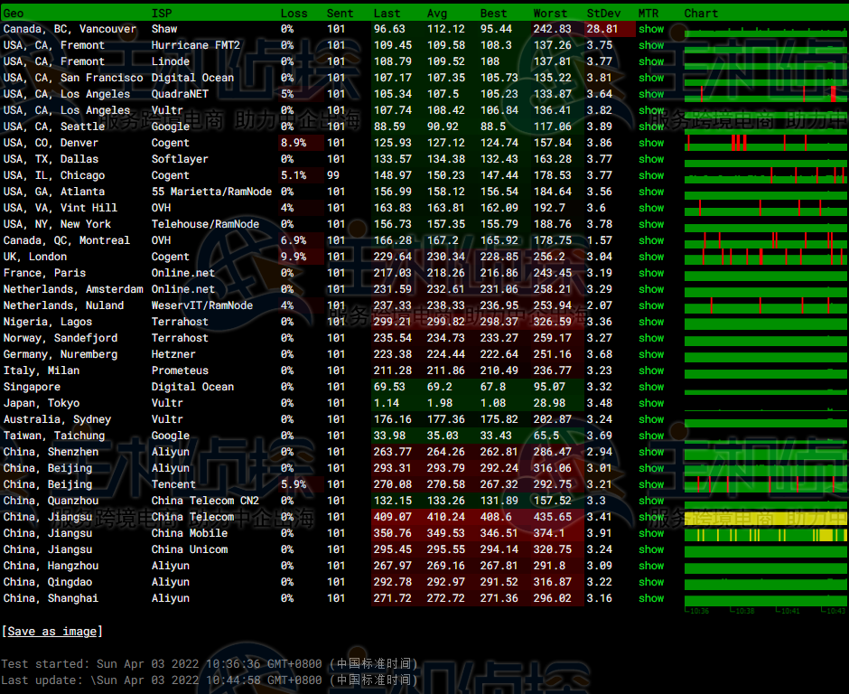Open MTR for Fremont Hurricane FMT2 row

click(x=650, y=45)
